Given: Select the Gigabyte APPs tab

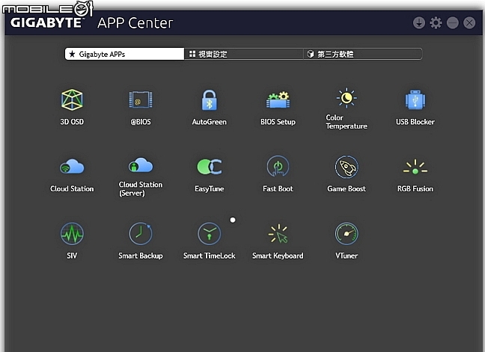Looking at the screenshot, I should [x=124, y=54].
